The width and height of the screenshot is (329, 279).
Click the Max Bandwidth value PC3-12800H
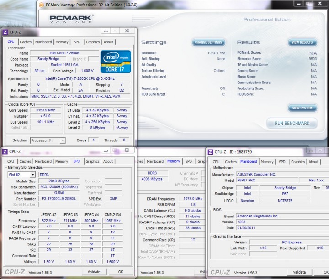tap(59, 187)
